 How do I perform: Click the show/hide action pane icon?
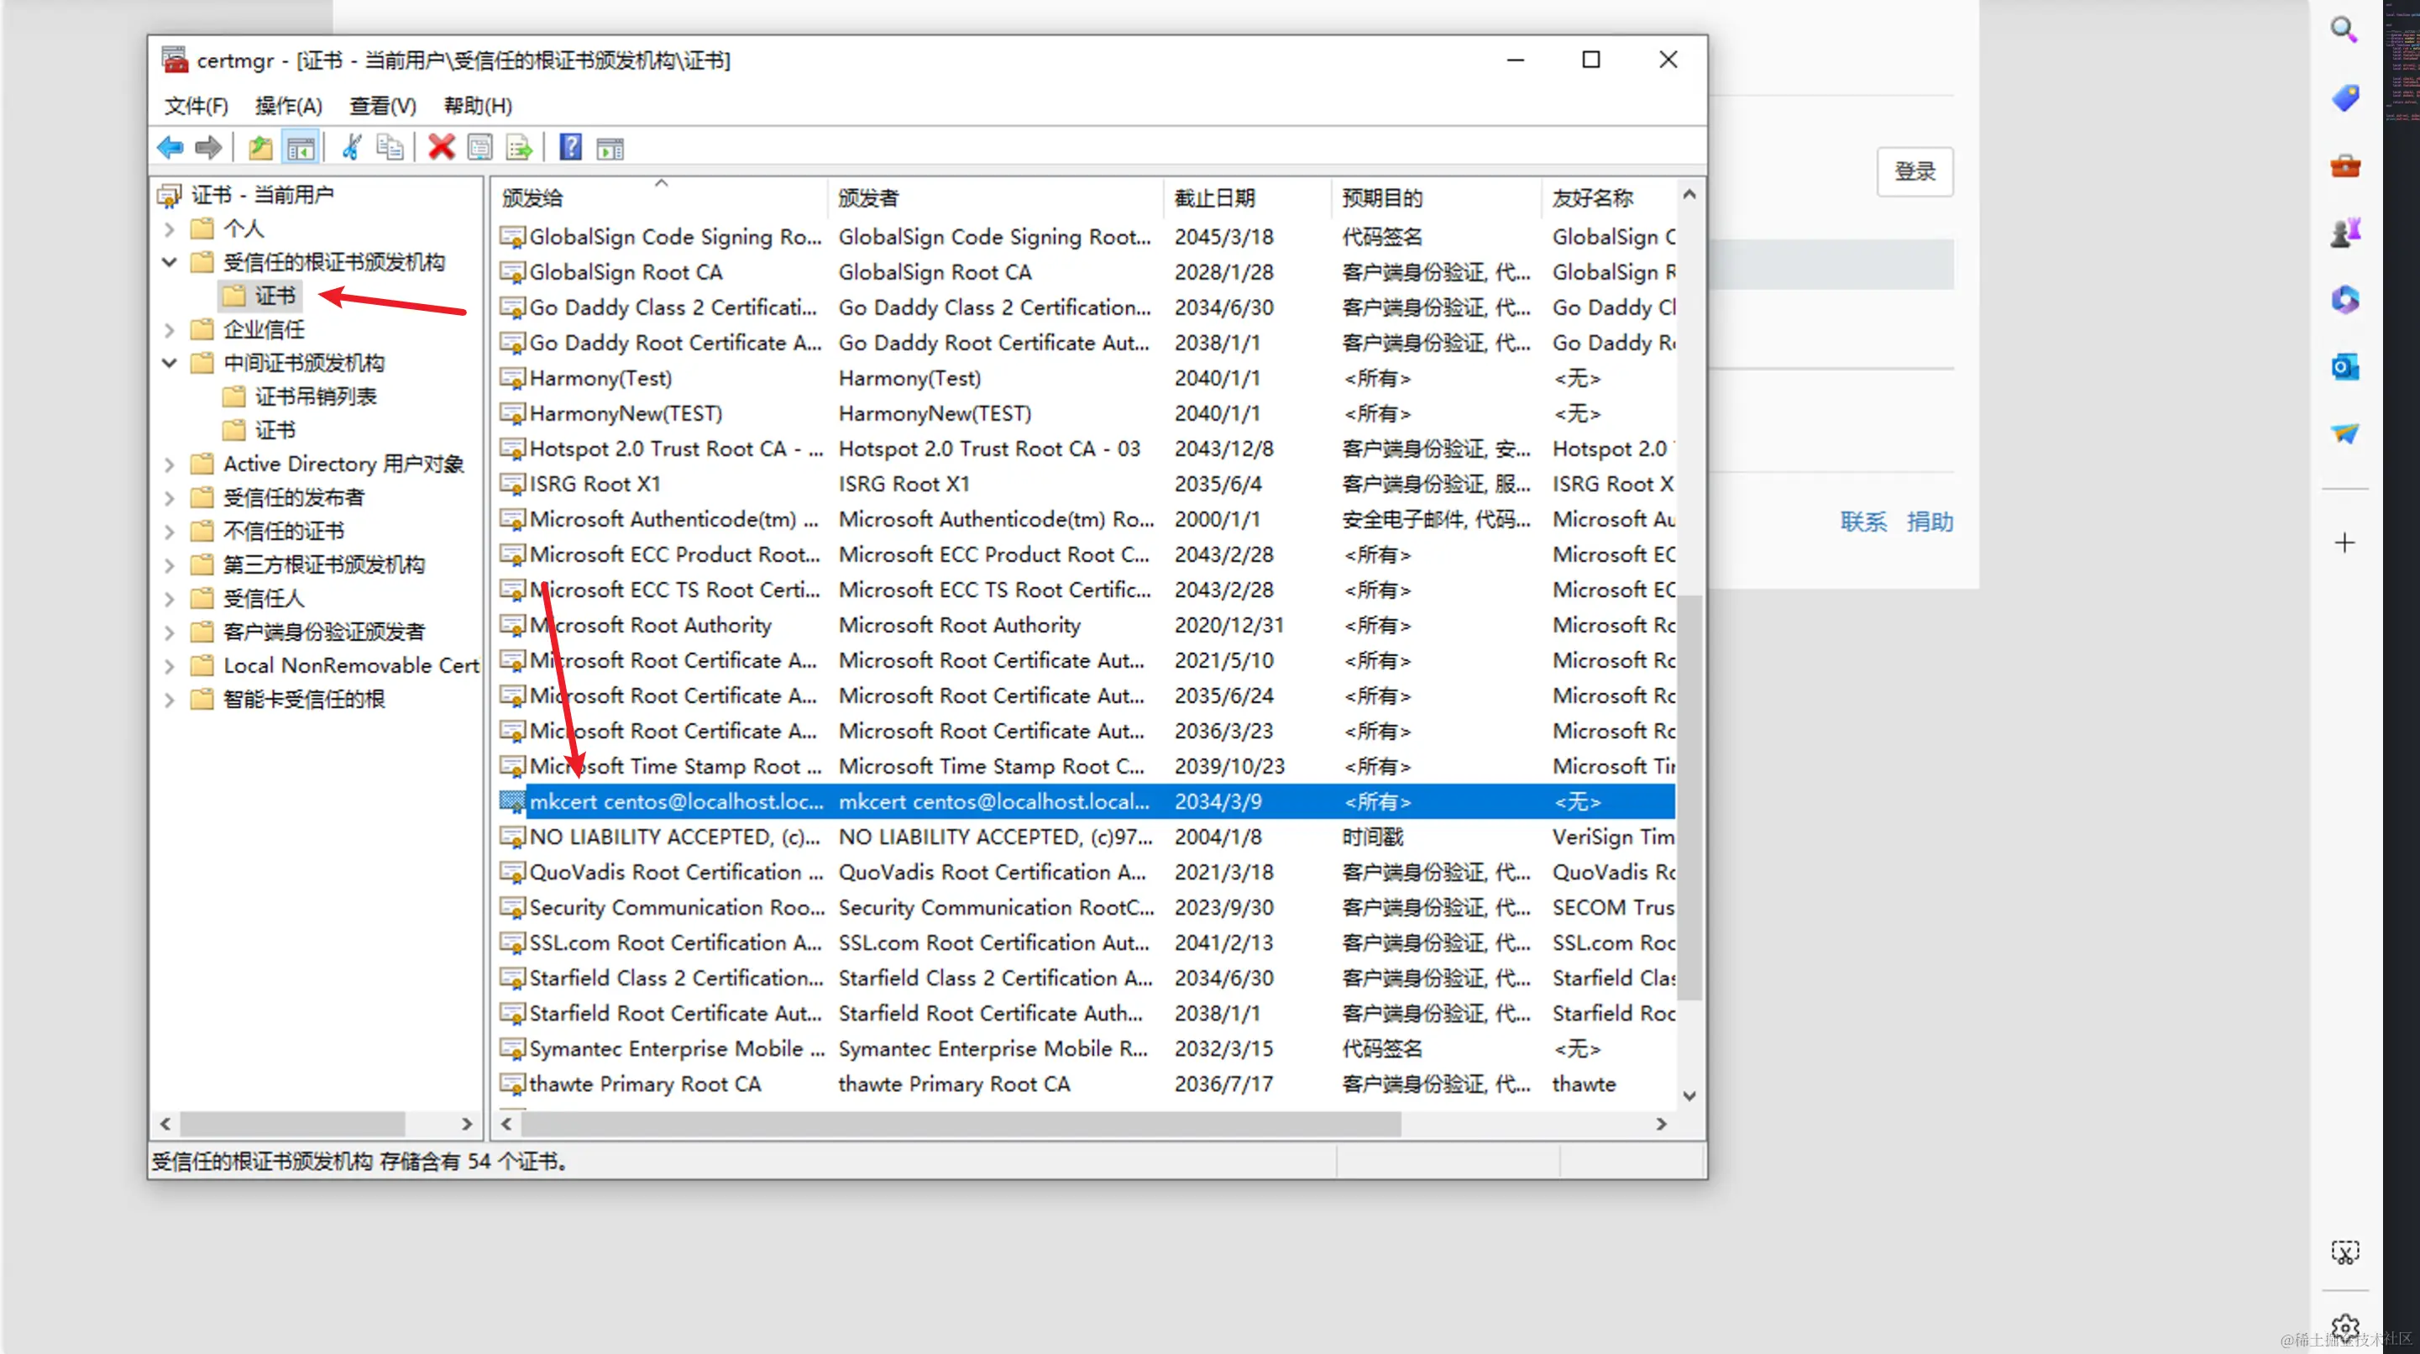[610, 148]
